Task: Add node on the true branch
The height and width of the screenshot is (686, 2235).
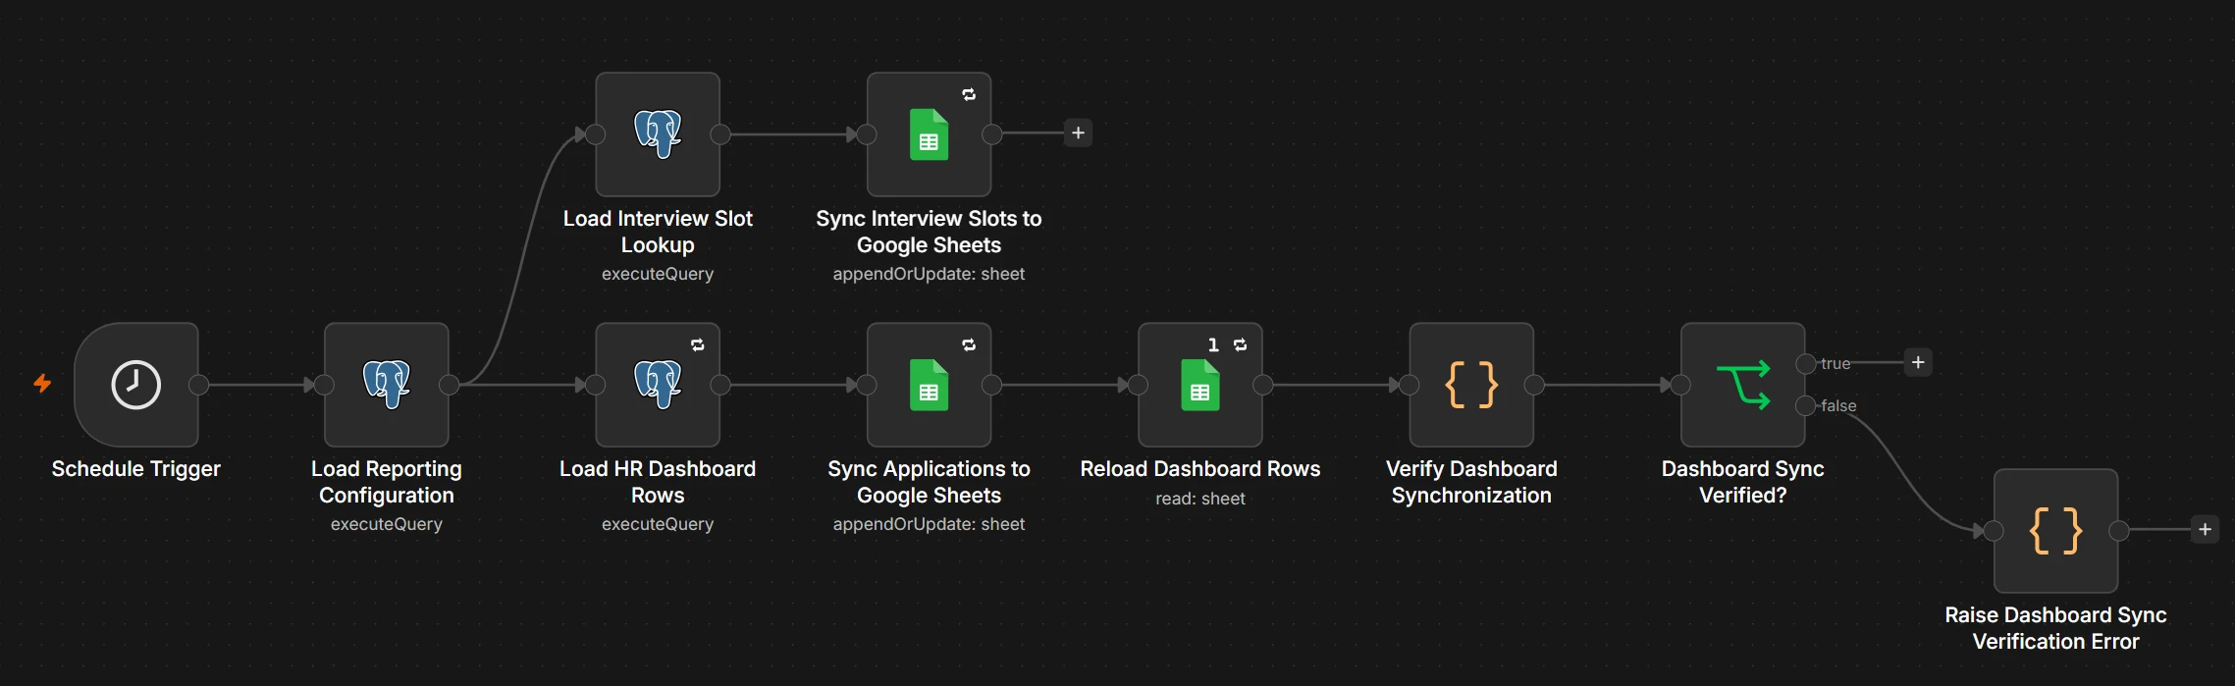Action: [x=1918, y=362]
